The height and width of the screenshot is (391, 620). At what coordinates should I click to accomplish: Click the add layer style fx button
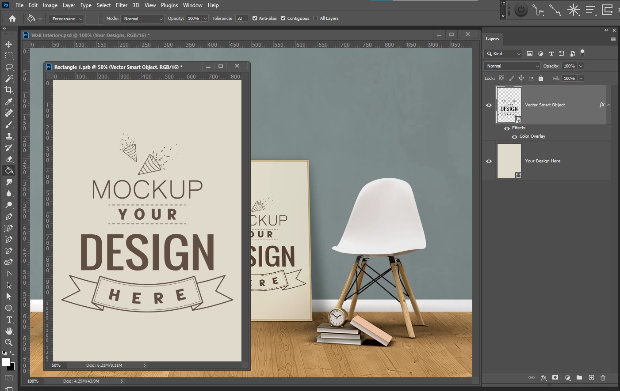(x=543, y=378)
